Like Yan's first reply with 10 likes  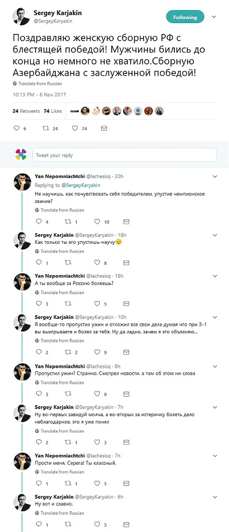[x=97, y=222]
